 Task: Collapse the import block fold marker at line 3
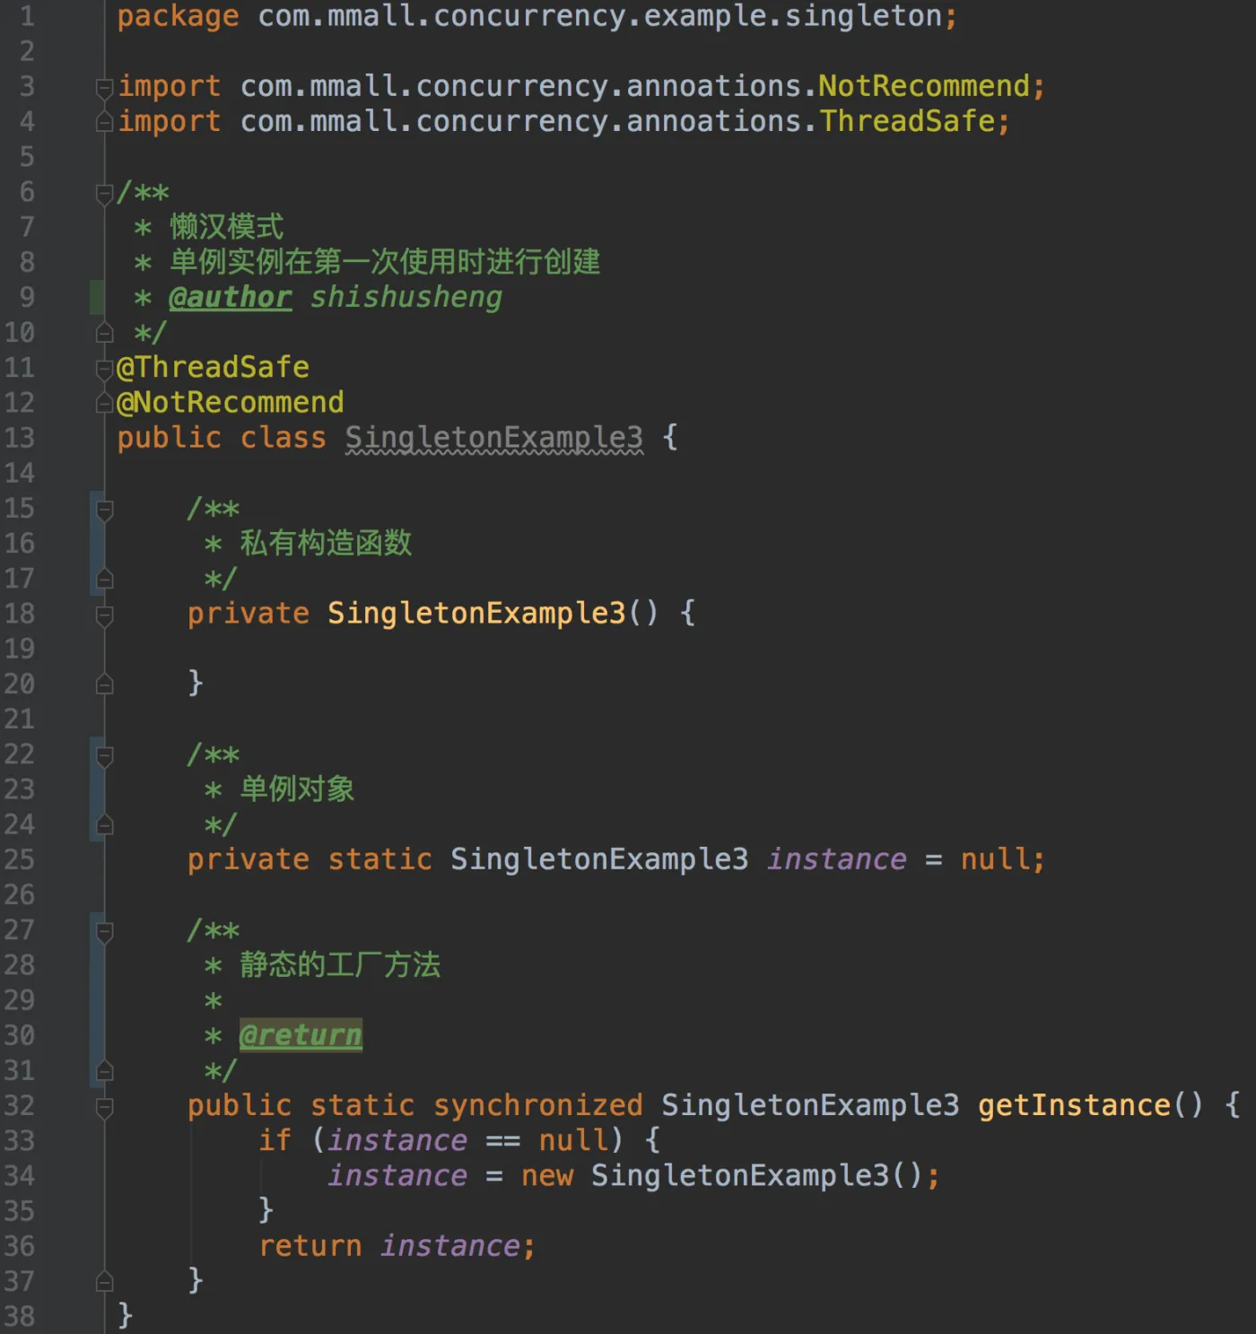(104, 87)
